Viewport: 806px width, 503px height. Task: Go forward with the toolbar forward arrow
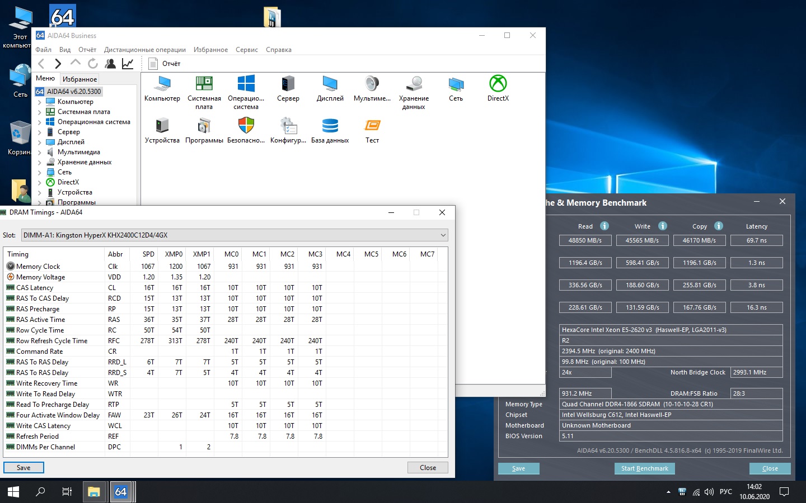(x=58, y=64)
